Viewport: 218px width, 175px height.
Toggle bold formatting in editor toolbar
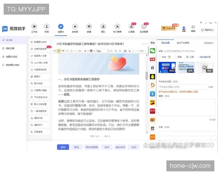tap(59, 51)
